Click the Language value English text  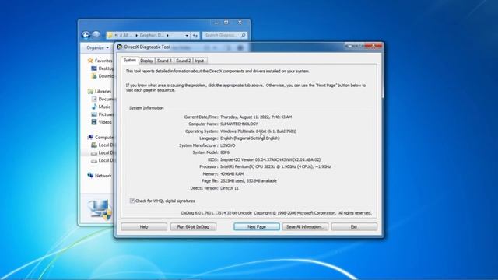point(250,138)
